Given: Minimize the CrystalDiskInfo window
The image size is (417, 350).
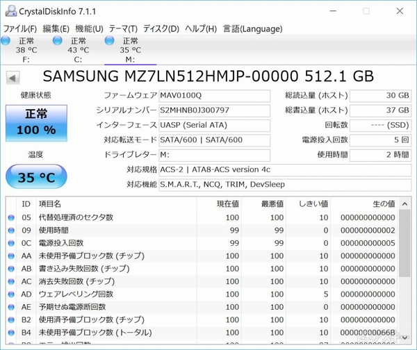Looking at the screenshot, I should click(x=333, y=11).
